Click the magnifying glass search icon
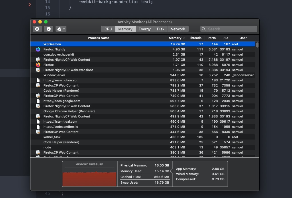Viewport: 292px width, 198px height. [x=204, y=29]
